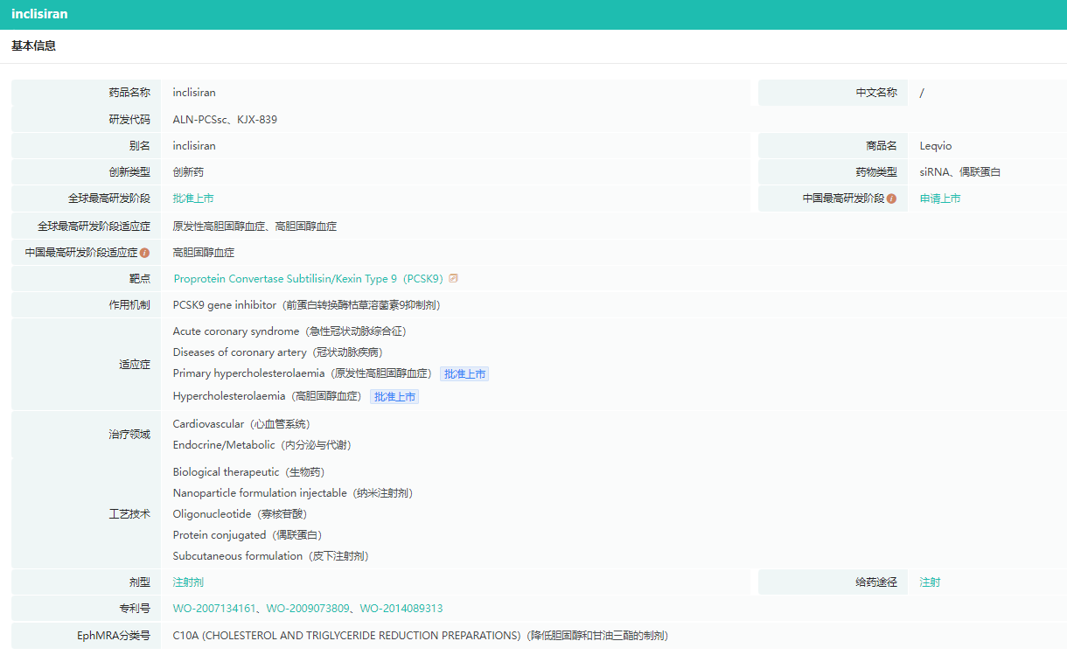1067x662 pixels.
Task: Open administration route link 注射
Action: point(930,582)
